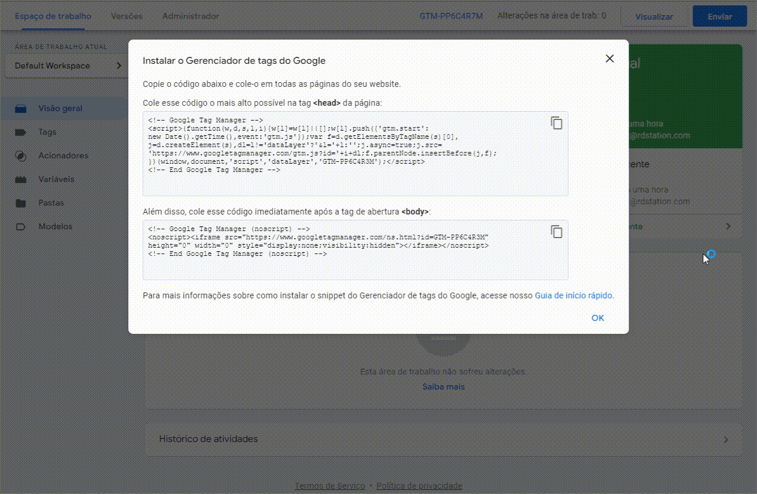Open the Guia de início rápido link
The height and width of the screenshot is (494, 757).
pyautogui.click(x=573, y=295)
